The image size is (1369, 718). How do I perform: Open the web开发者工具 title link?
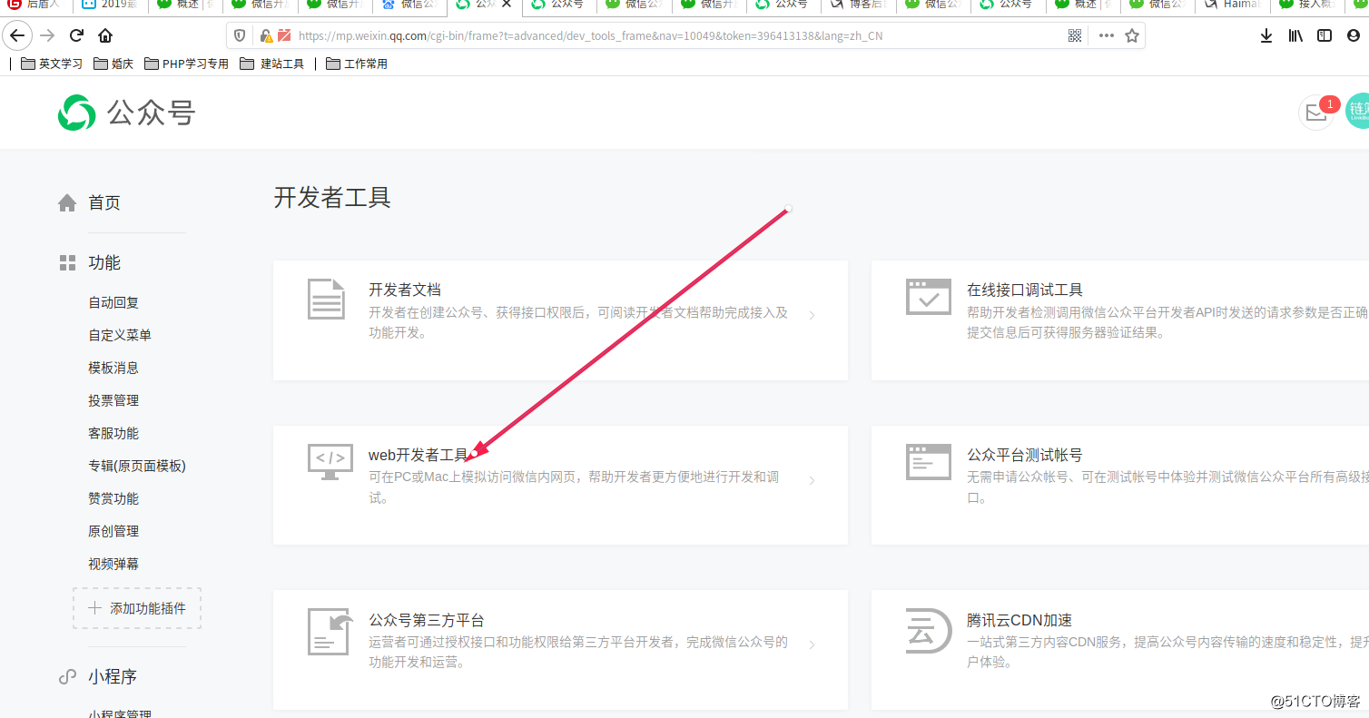[419, 455]
